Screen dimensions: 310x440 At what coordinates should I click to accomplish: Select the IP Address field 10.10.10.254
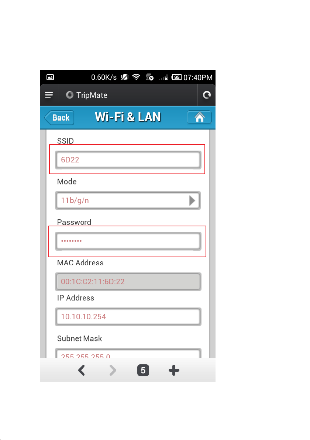[x=128, y=317]
